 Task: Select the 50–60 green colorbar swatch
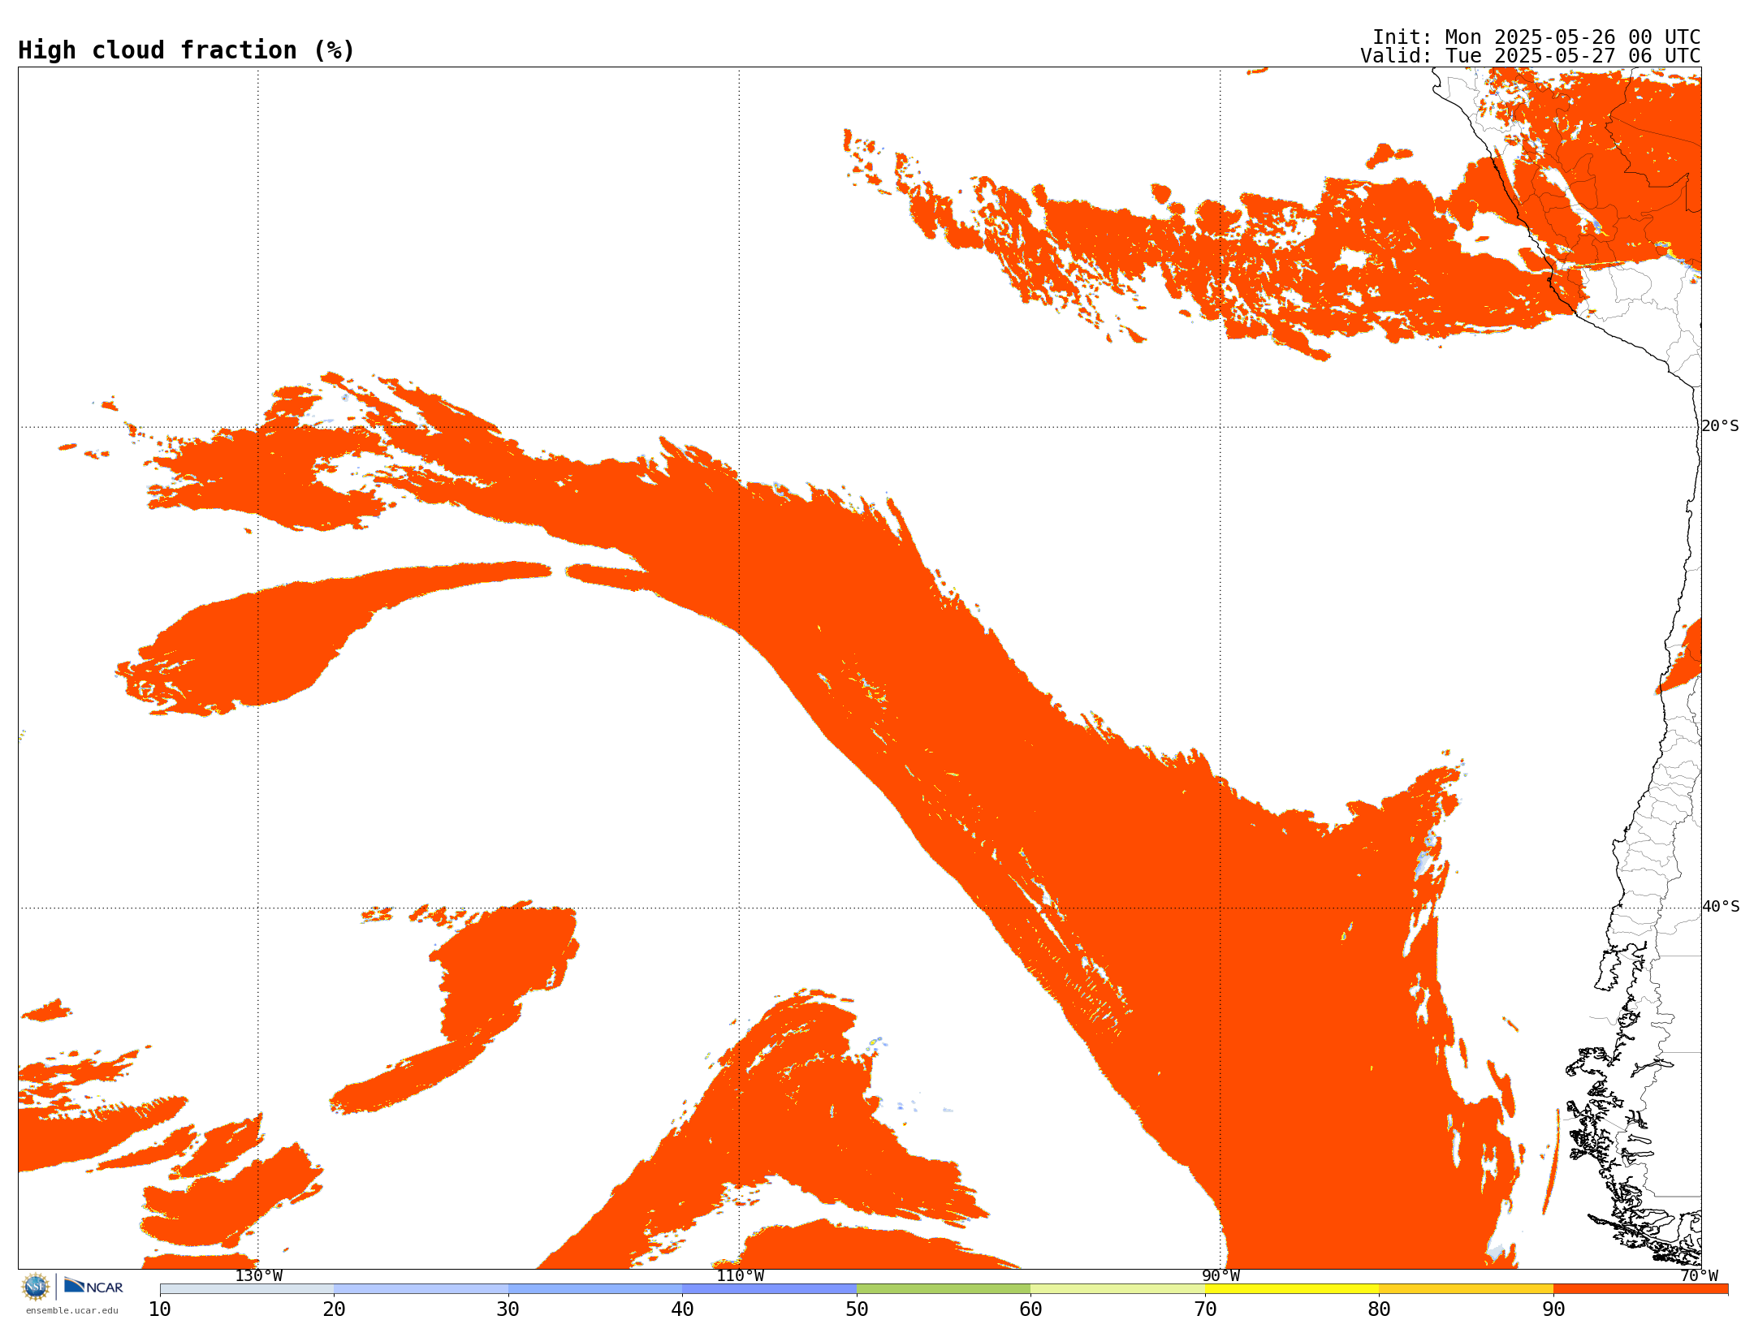[944, 1289]
